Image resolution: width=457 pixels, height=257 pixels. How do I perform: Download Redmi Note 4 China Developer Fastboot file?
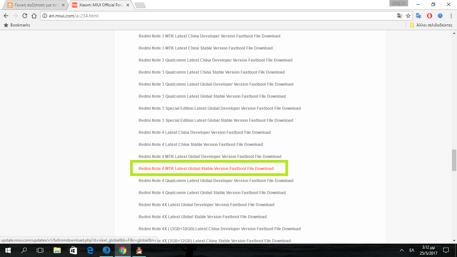click(x=204, y=133)
